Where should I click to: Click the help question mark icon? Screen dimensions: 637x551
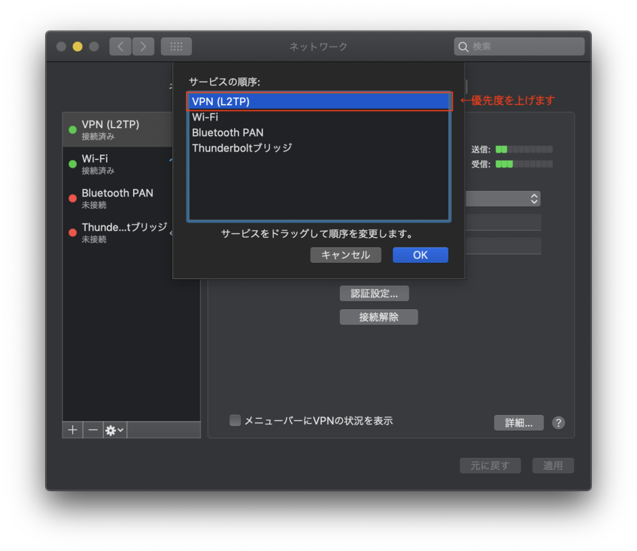click(x=558, y=423)
